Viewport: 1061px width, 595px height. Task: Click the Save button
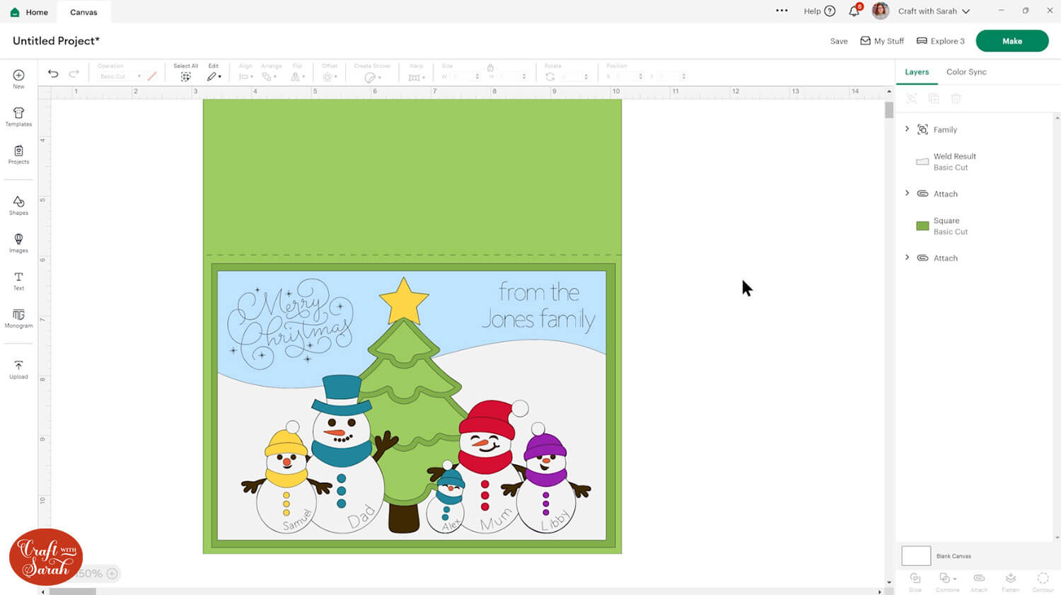coord(839,41)
